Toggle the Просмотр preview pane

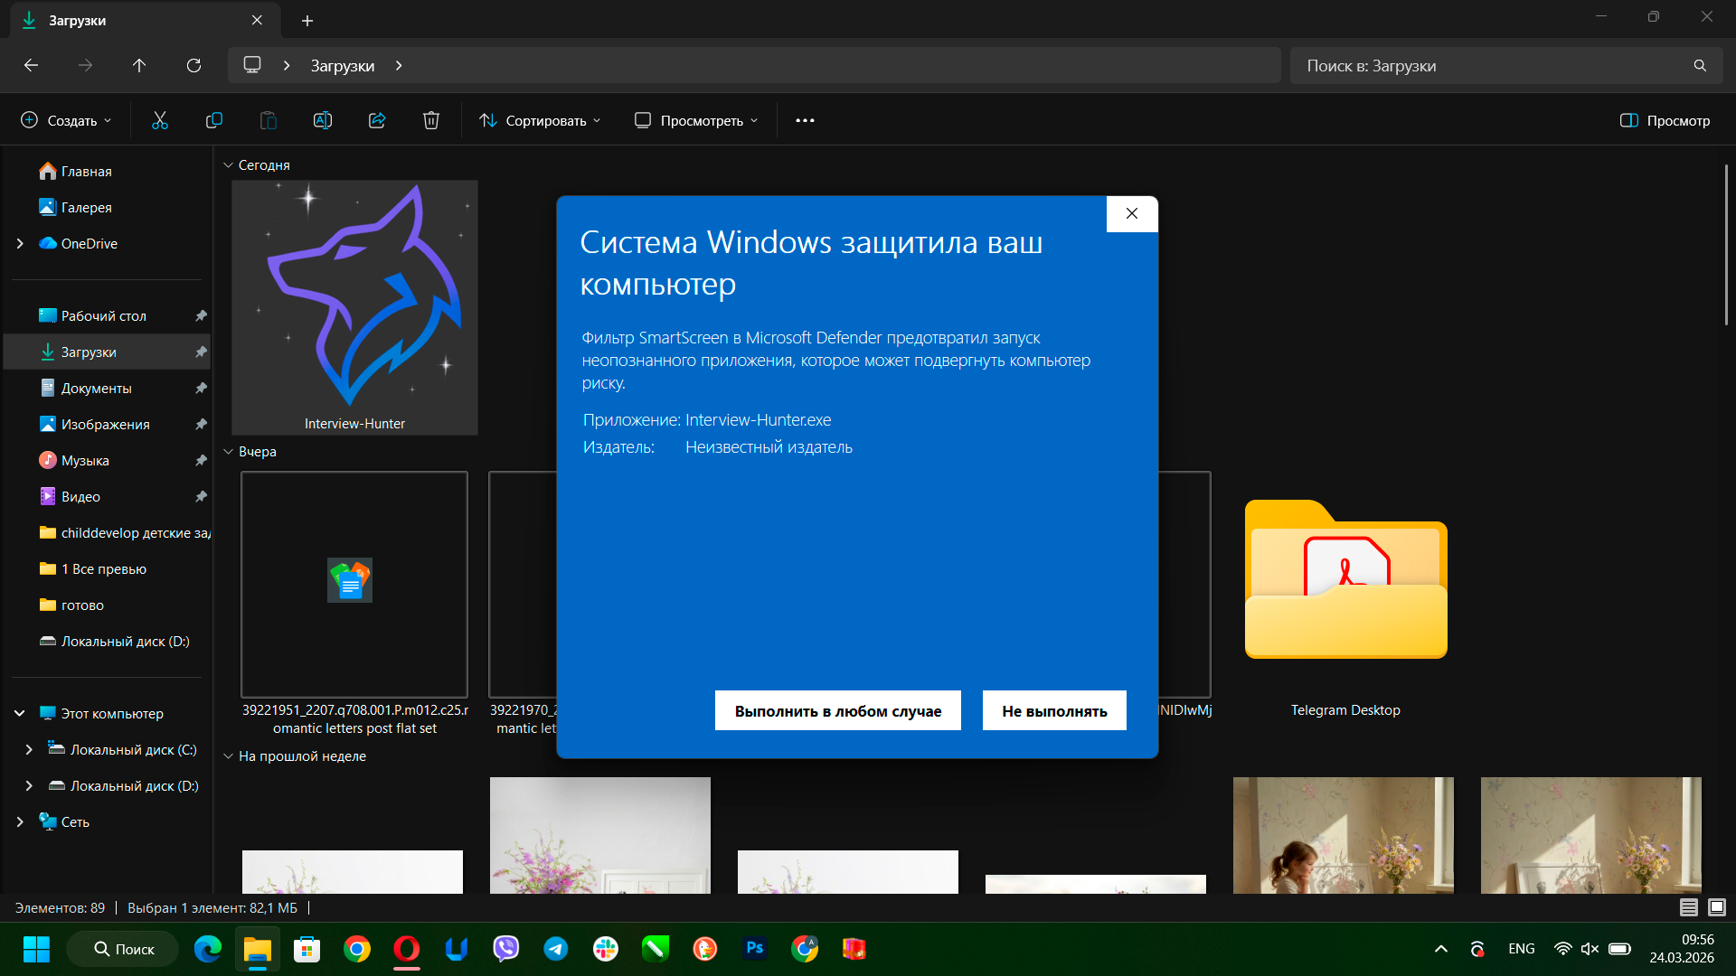[x=1665, y=120]
